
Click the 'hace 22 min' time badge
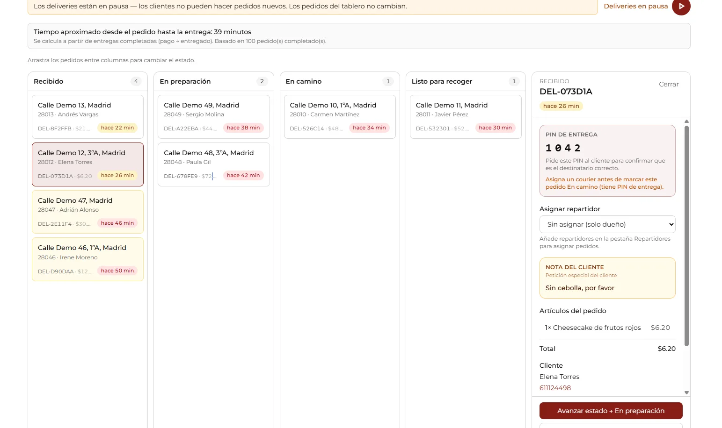(x=117, y=128)
